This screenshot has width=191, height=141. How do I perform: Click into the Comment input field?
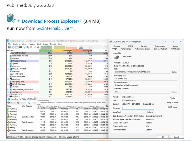point(138,108)
